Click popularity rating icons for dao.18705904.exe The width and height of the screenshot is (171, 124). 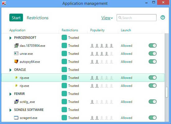(102, 46)
